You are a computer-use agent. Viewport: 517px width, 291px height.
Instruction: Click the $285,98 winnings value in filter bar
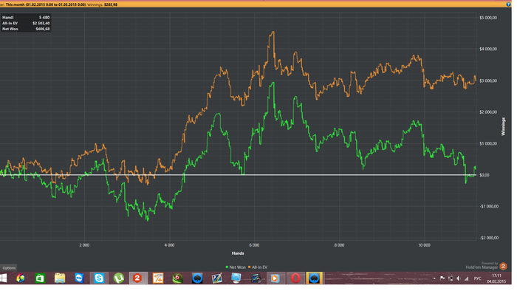point(111,4)
